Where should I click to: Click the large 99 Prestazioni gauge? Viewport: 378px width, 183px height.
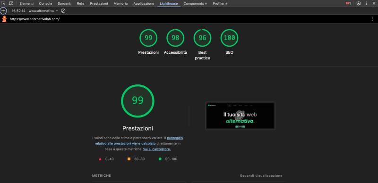point(137,101)
